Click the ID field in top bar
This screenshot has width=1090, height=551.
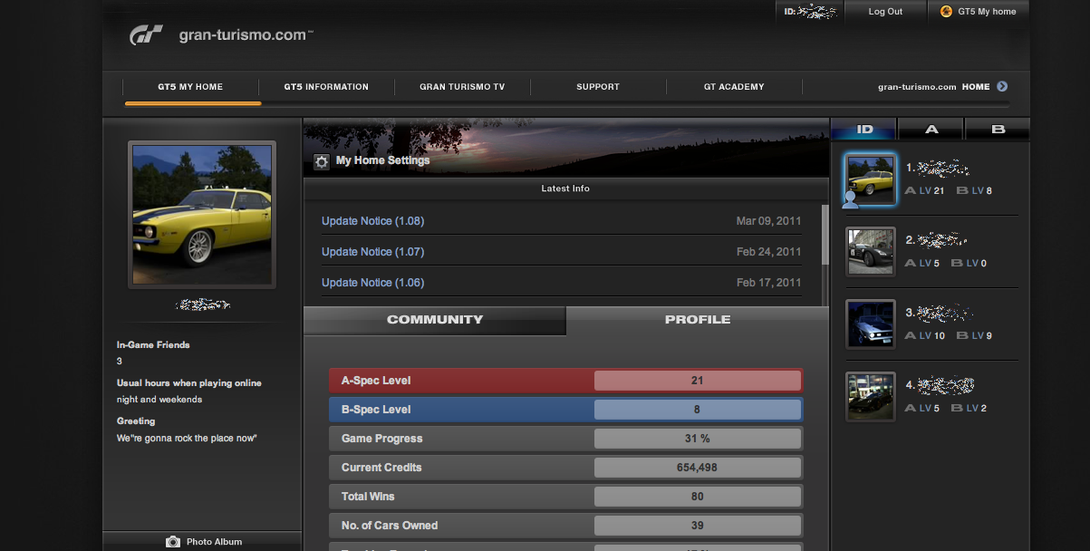click(x=809, y=12)
